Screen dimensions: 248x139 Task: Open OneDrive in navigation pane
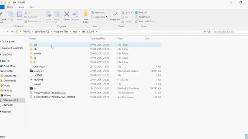[7, 54]
